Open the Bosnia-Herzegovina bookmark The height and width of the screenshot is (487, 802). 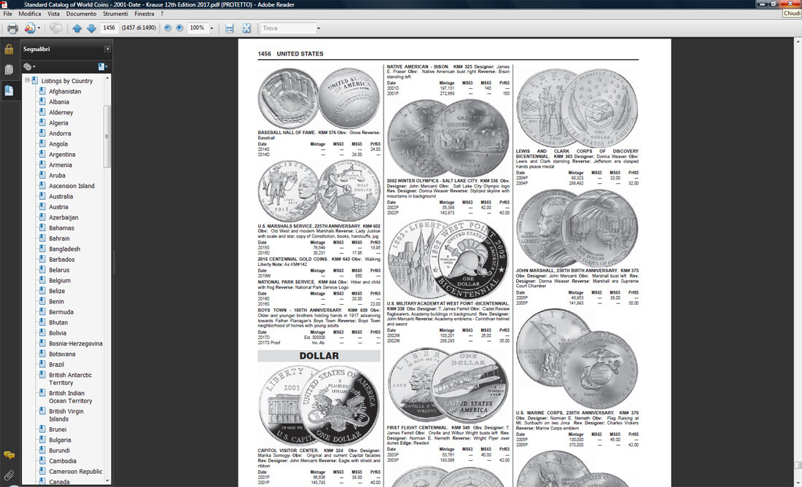pyautogui.click(x=76, y=343)
